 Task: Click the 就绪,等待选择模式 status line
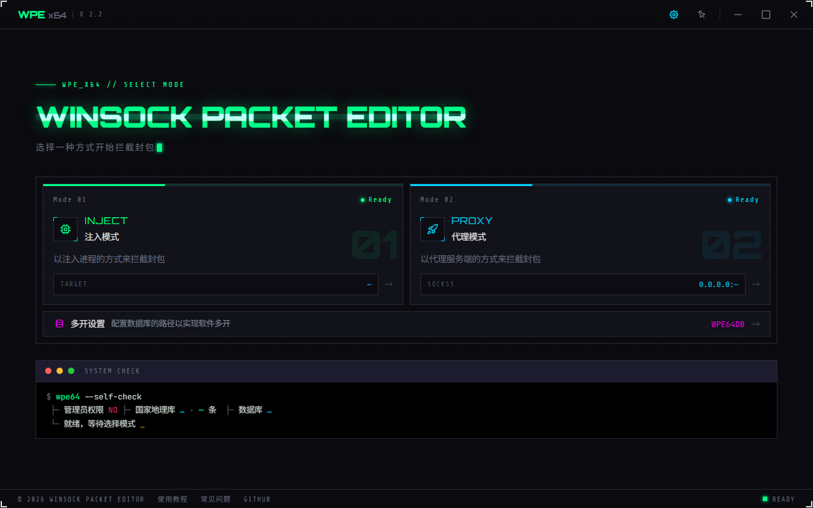[100, 424]
